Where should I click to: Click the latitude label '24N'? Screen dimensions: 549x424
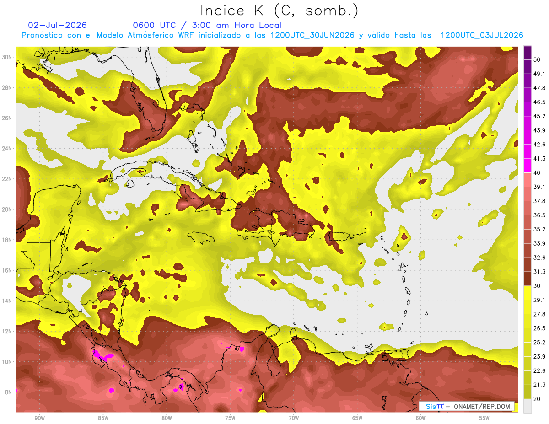(x=7, y=149)
